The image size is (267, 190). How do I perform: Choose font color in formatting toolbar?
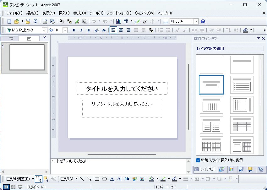pyautogui.click(x=245, y=30)
